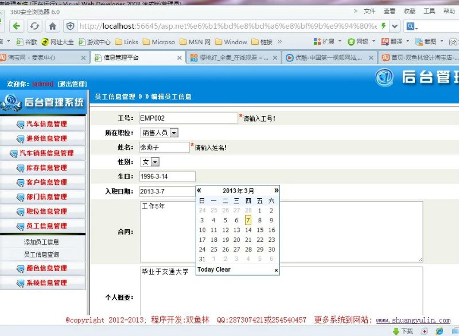Viewport: 459px width, 336px height.
Task: Open the 所在职位 position dropdown
Action: [x=174, y=133]
